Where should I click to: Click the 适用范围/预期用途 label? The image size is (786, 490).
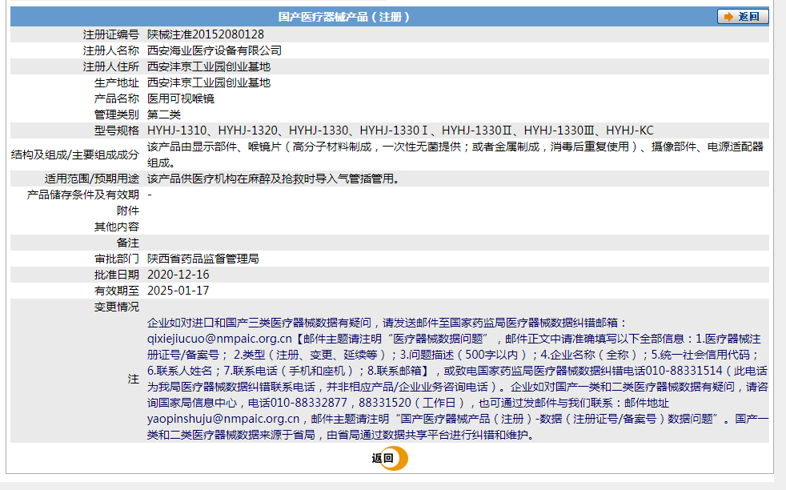coord(91,179)
